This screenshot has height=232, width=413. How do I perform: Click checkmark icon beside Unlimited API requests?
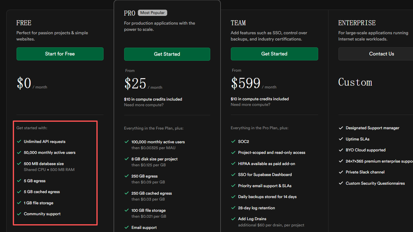click(19, 141)
